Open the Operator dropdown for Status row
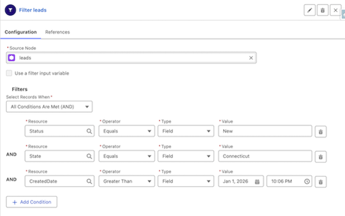This screenshot has width=345, height=216. 126,131
